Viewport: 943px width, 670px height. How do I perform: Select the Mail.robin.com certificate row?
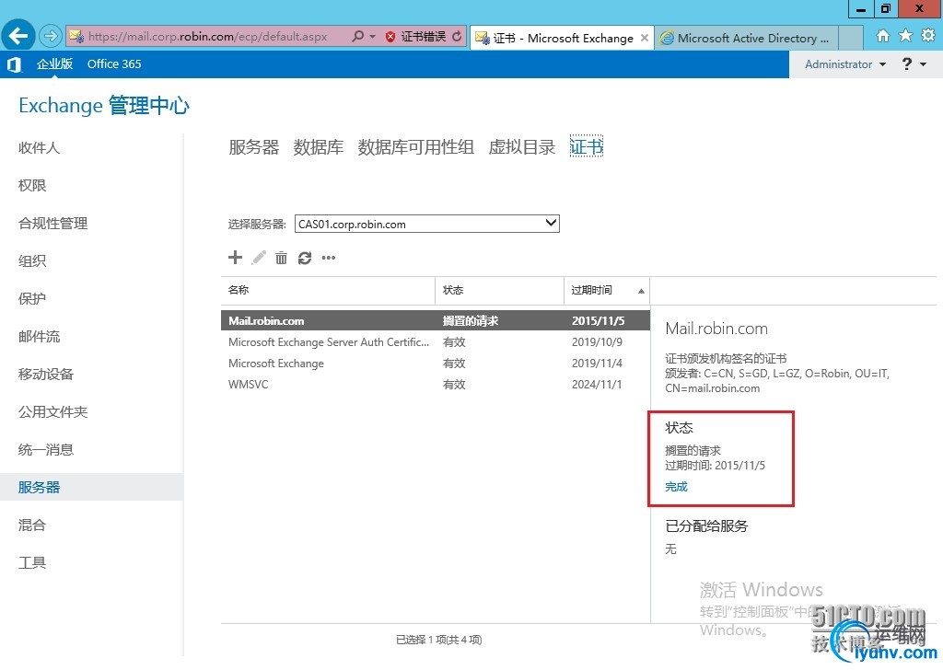pos(436,321)
